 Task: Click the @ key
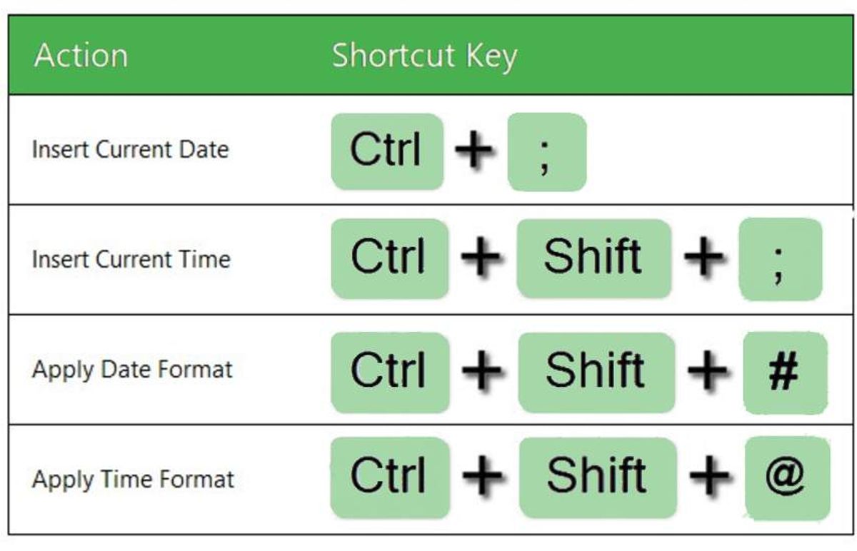click(x=788, y=478)
